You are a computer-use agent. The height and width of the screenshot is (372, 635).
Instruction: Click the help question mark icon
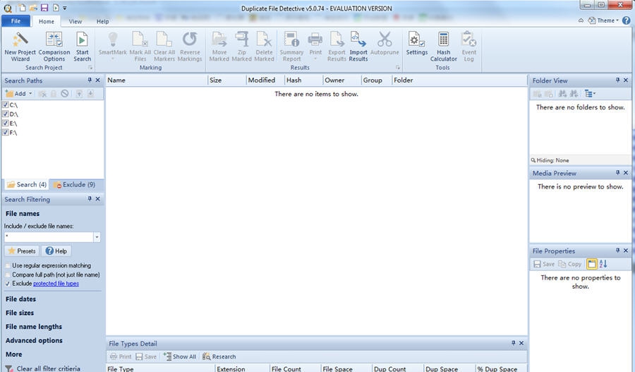(626, 20)
